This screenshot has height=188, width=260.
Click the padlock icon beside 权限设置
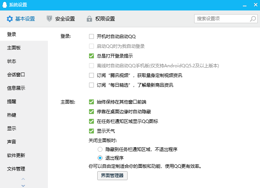[89, 19]
